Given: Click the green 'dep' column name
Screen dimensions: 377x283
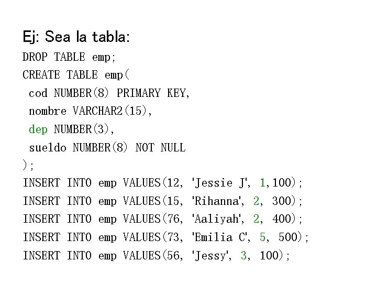Looking at the screenshot, I should 38,129.
